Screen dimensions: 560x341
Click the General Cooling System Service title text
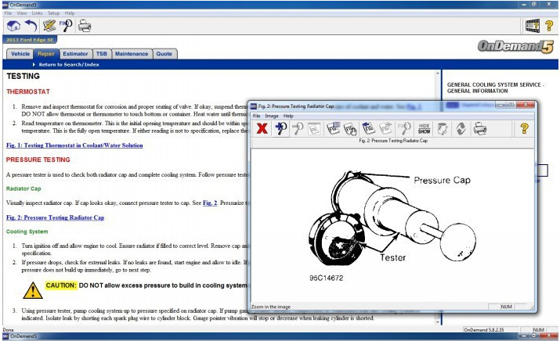(495, 88)
